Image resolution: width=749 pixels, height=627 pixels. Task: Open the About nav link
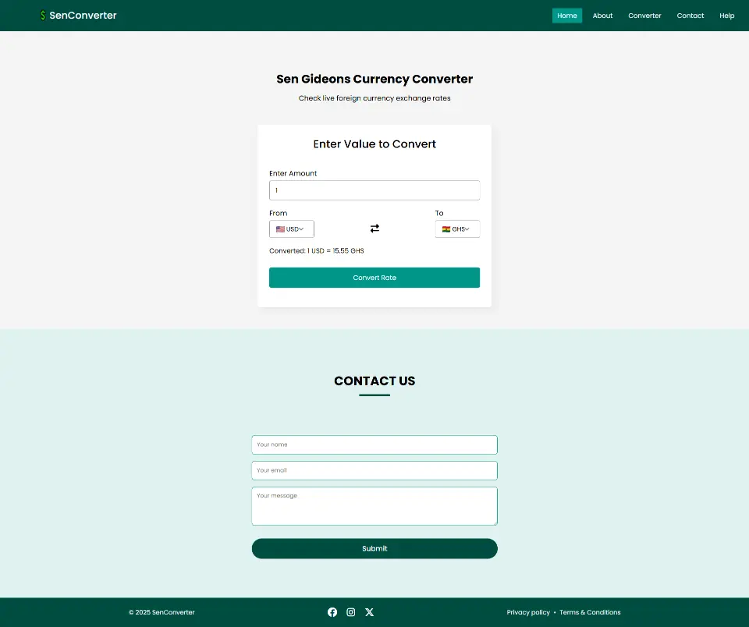(602, 16)
